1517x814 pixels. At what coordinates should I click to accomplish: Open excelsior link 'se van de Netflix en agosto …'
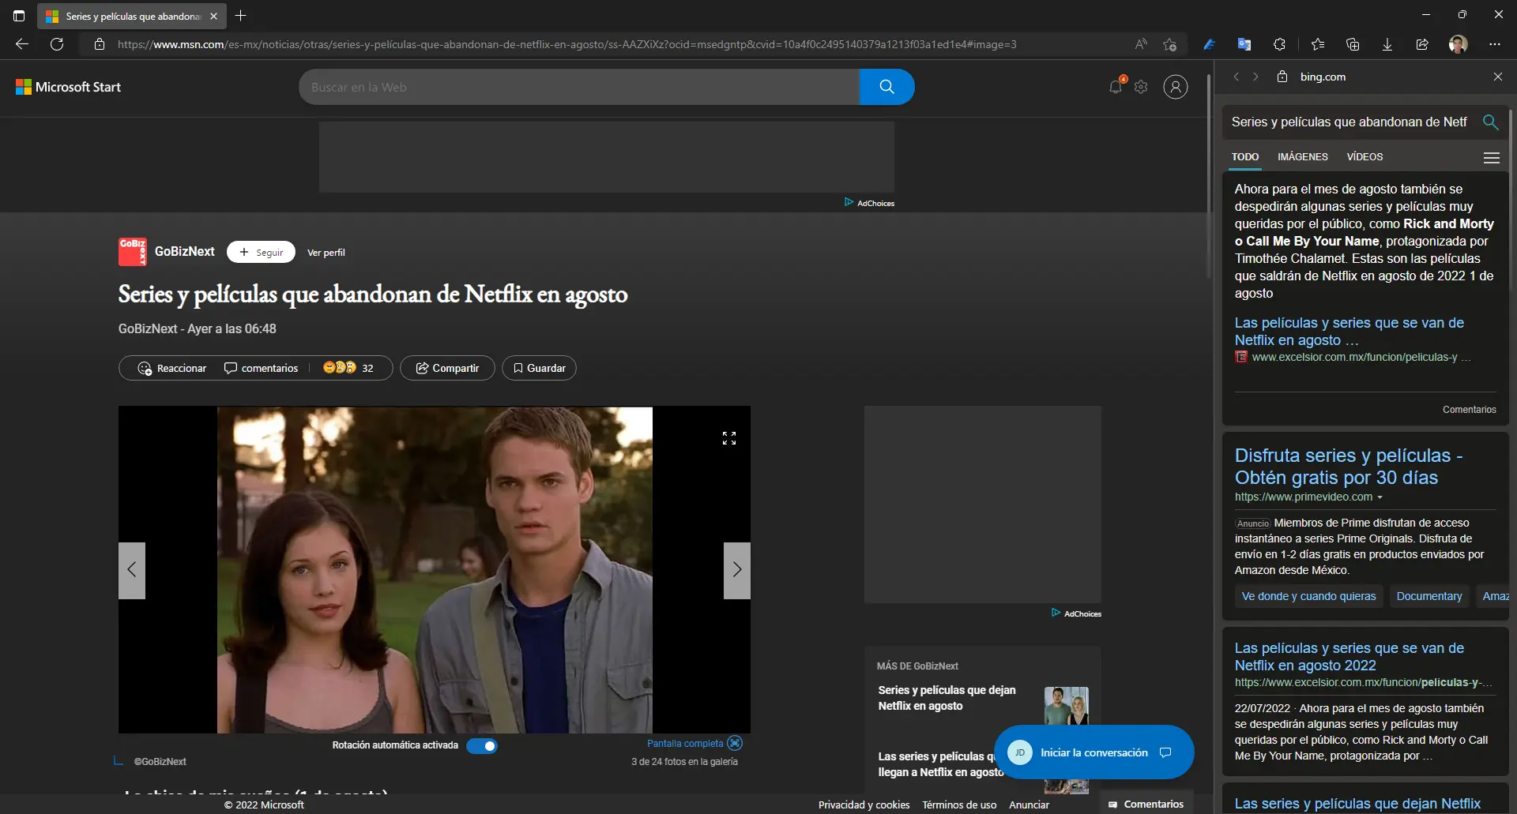click(x=1349, y=332)
